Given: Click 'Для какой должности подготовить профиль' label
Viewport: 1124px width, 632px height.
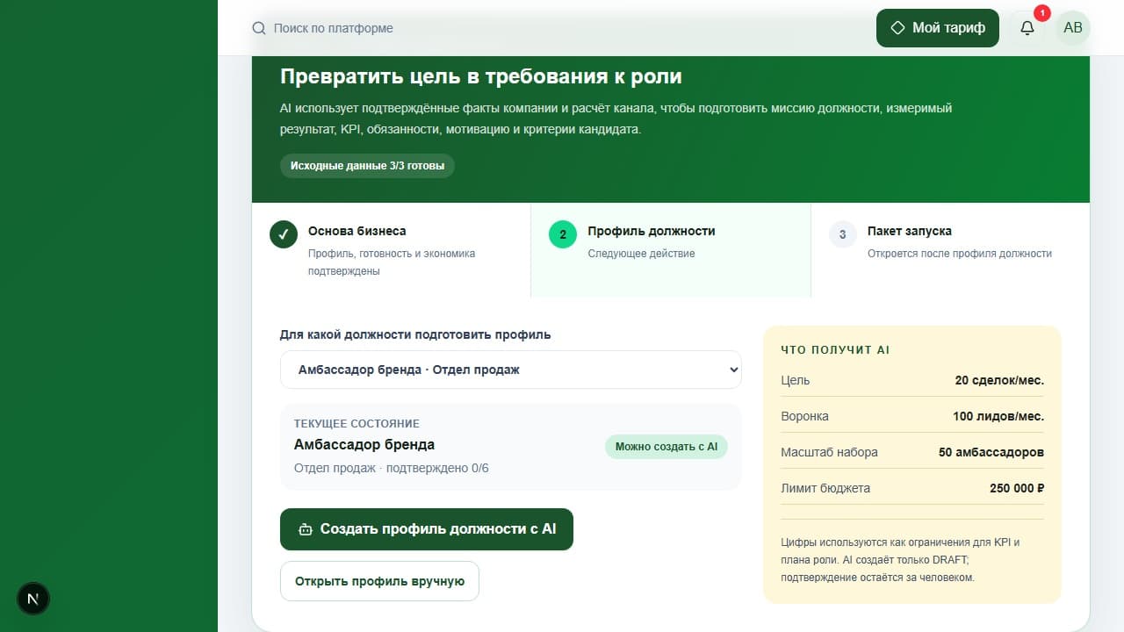Looking at the screenshot, I should pos(415,334).
